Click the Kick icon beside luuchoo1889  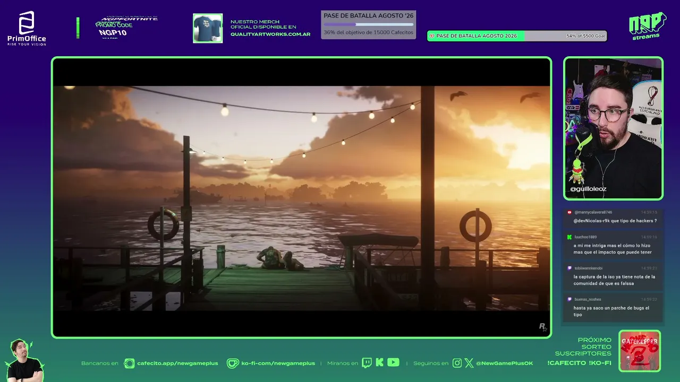click(569, 237)
